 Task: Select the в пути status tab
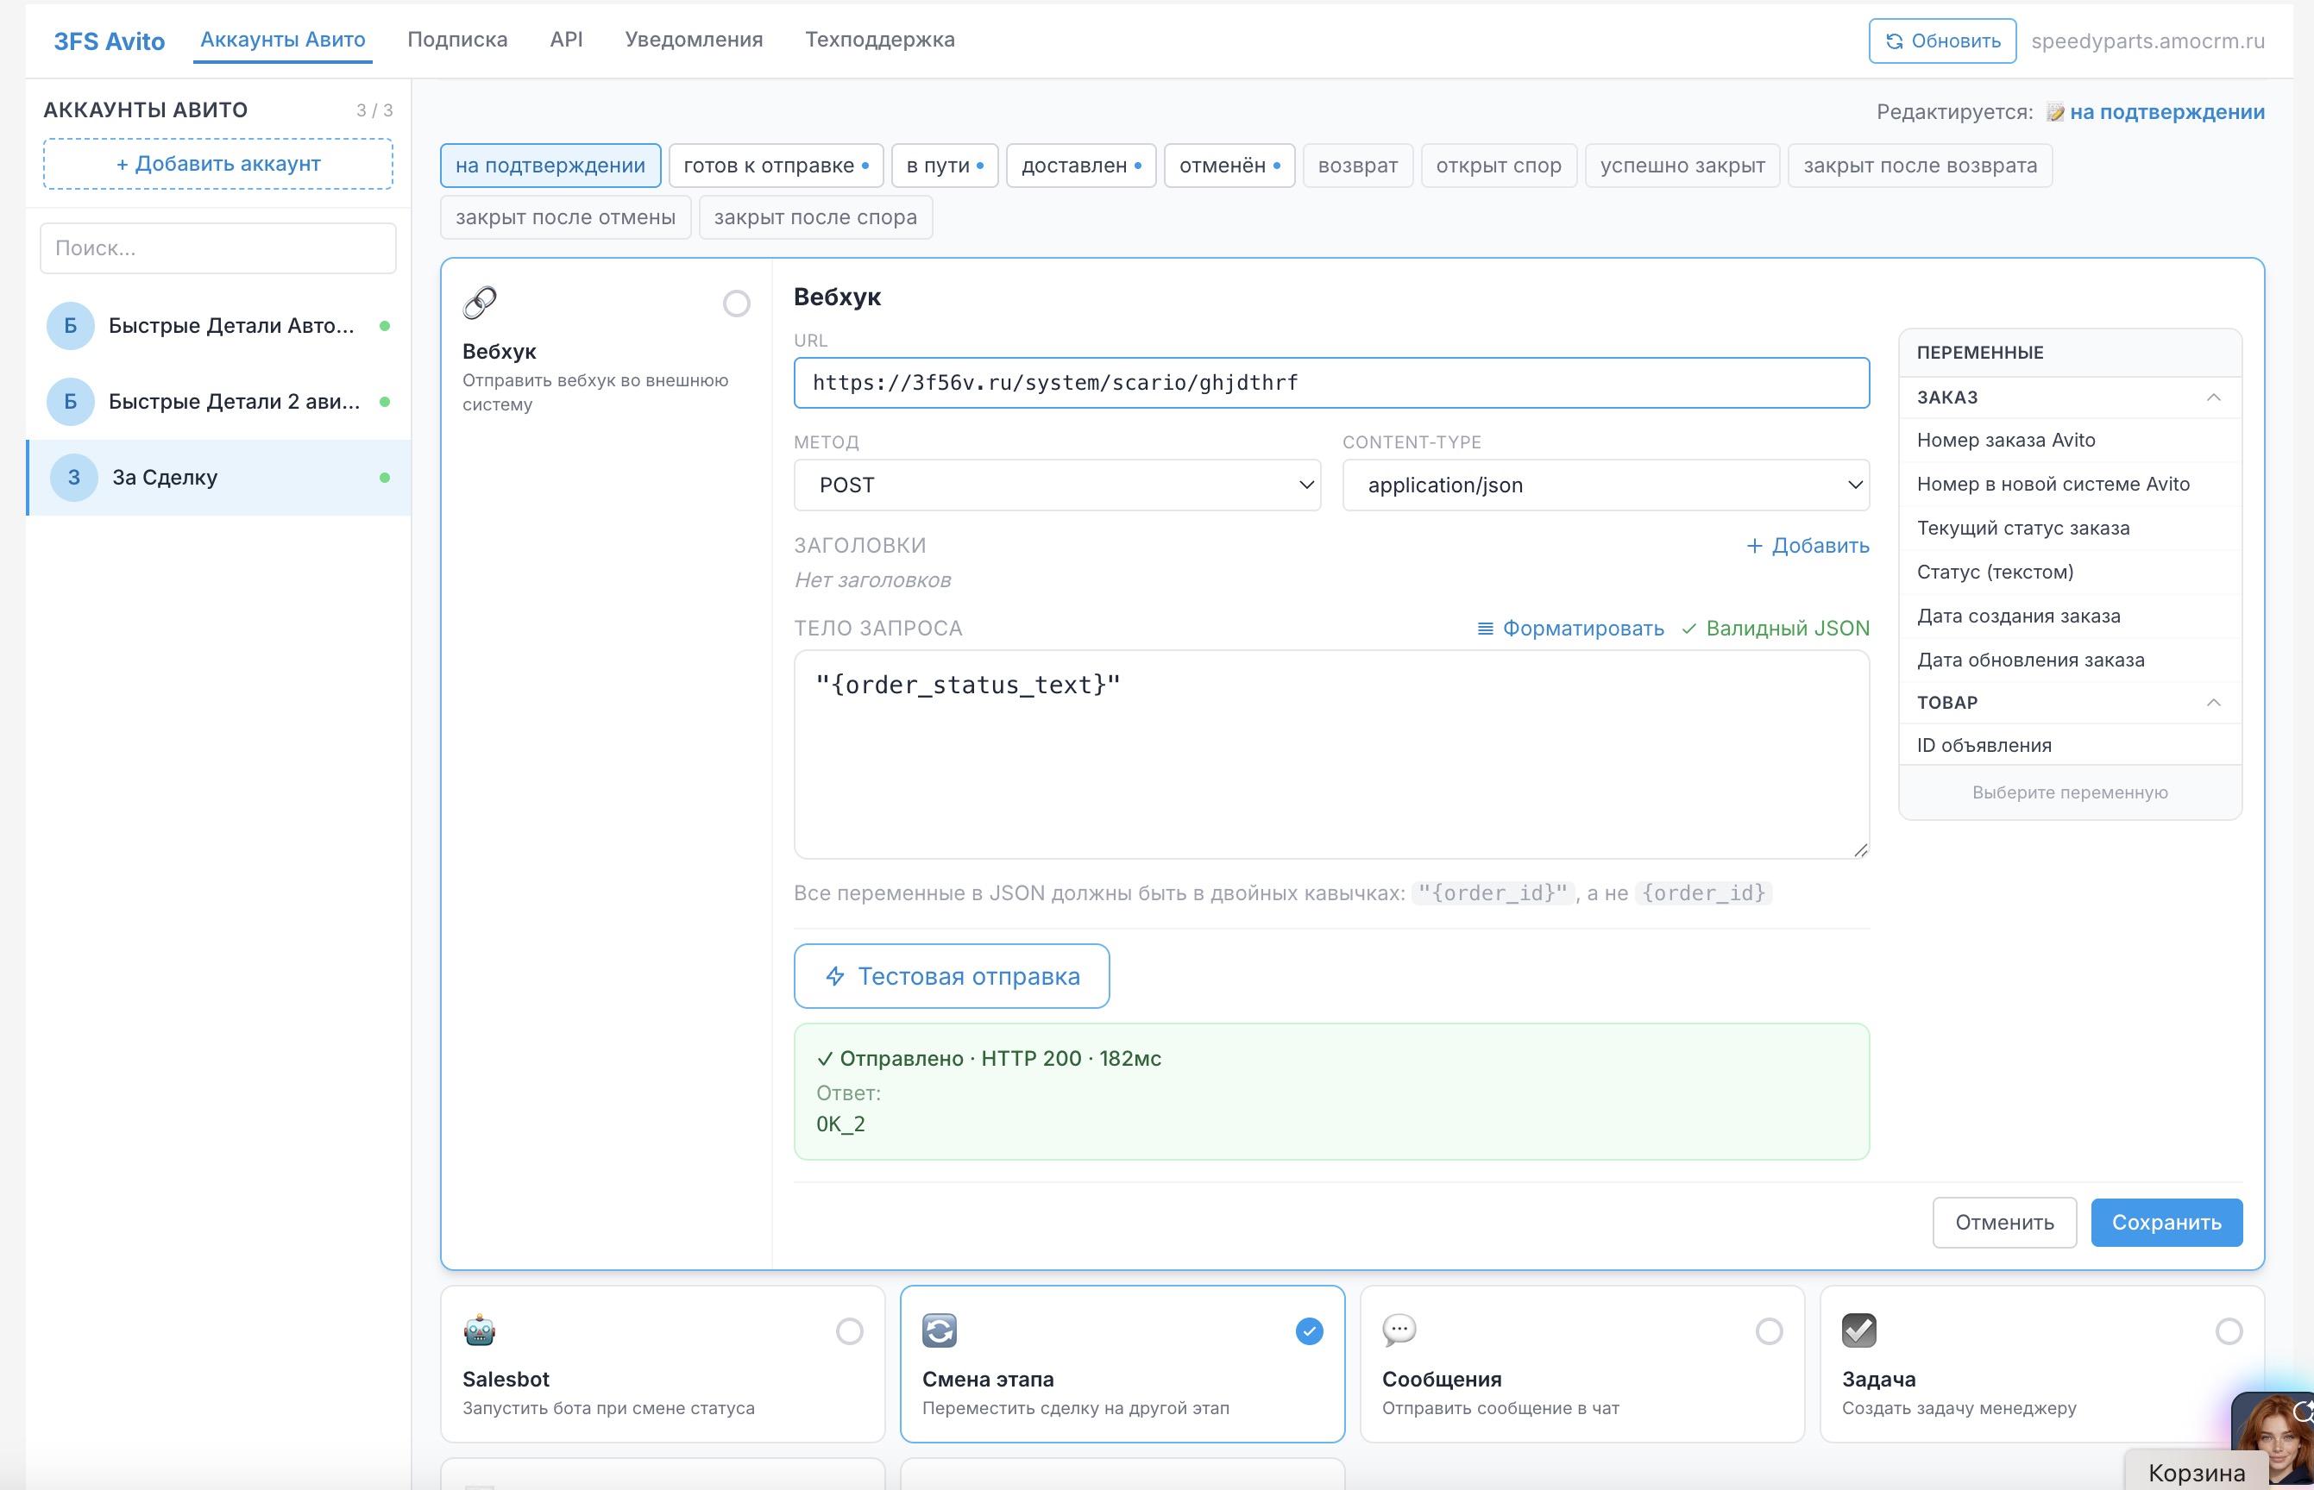point(944,166)
